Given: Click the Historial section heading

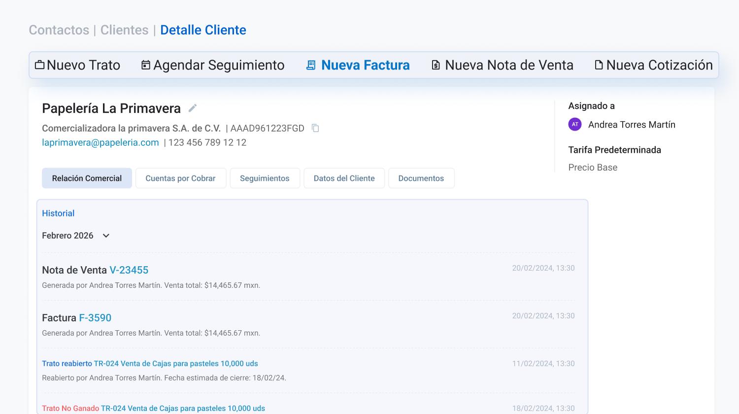Looking at the screenshot, I should click(58, 213).
